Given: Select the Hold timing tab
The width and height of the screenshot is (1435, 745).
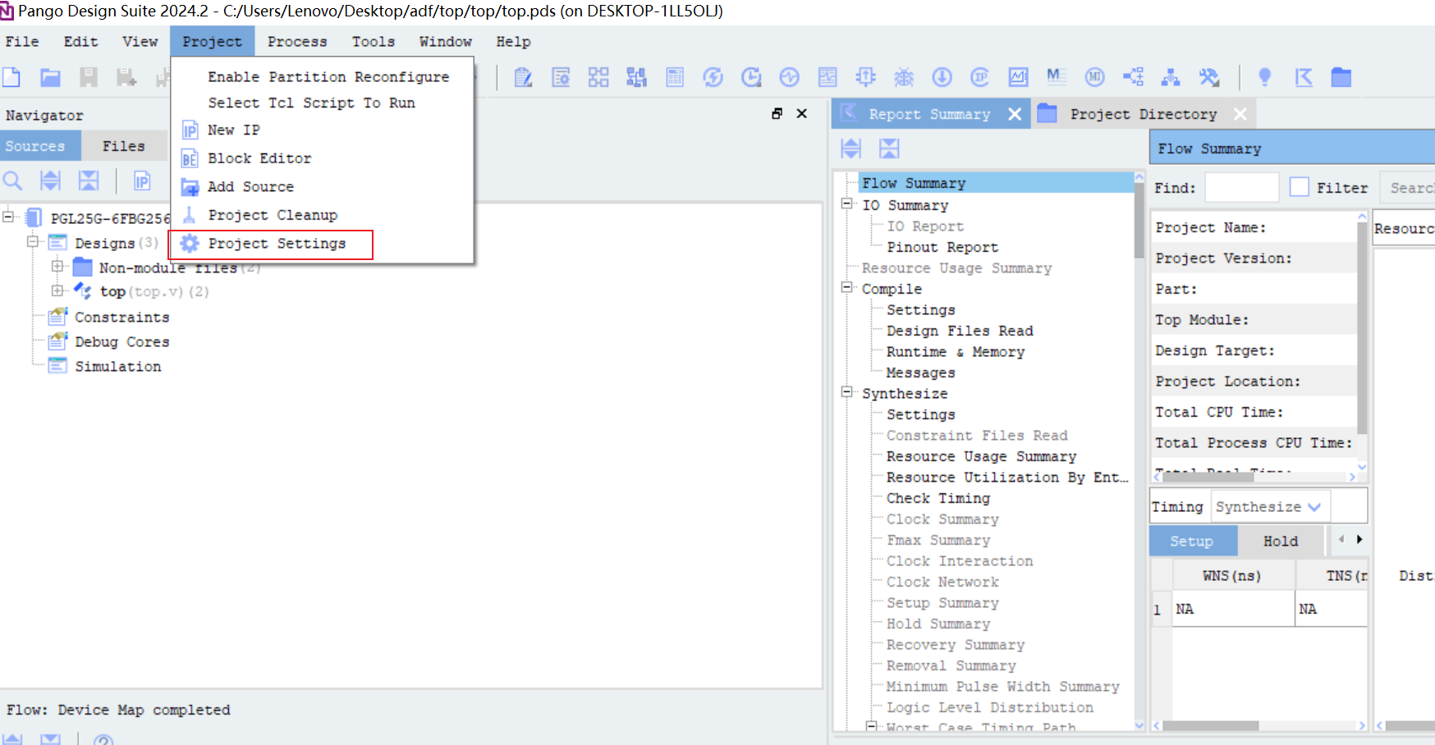Looking at the screenshot, I should point(1280,541).
